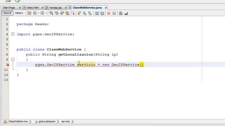225x126 pixels.
Task: Click the parameter text '(String ip)' on line 8
Action: [x=105, y=55]
